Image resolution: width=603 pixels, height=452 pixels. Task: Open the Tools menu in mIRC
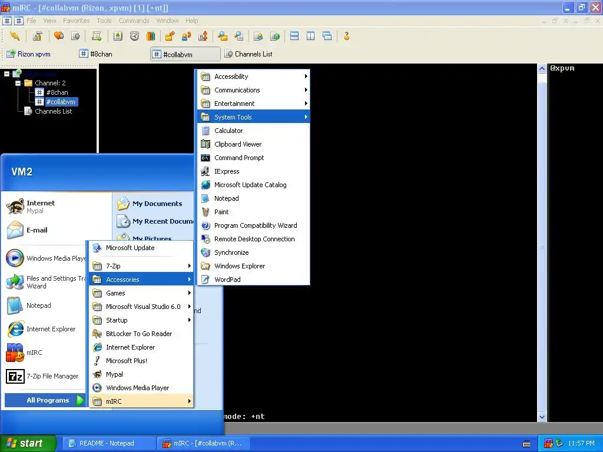click(104, 21)
